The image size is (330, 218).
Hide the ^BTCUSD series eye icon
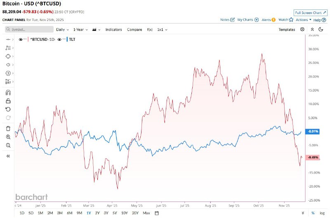(21, 39)
